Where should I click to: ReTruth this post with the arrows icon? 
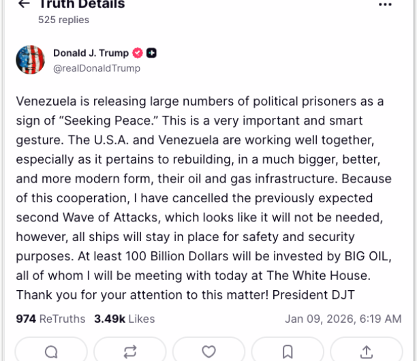tap(129, 351)
